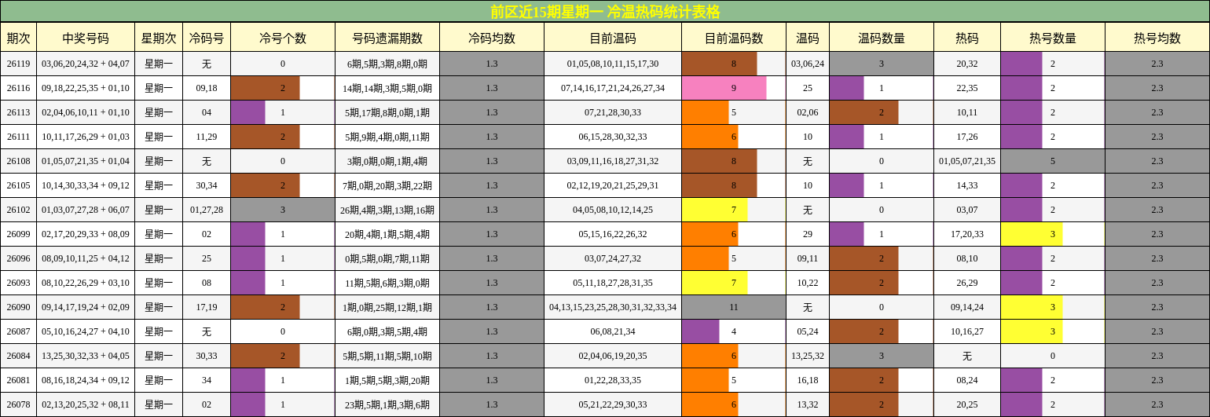Select period cell 26078
The width and height of the screenshot is (1210, 417).
tap(19, 404)
